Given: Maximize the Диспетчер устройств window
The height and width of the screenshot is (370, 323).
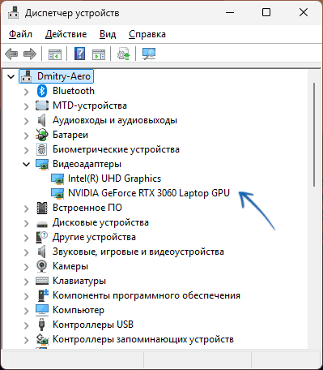Looking at the screenshot, I should pos(266,12).
